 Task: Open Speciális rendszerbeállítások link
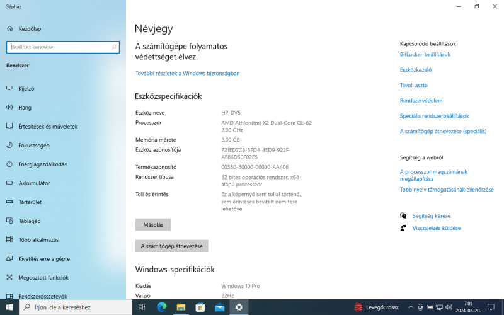(x=434, y=116)
